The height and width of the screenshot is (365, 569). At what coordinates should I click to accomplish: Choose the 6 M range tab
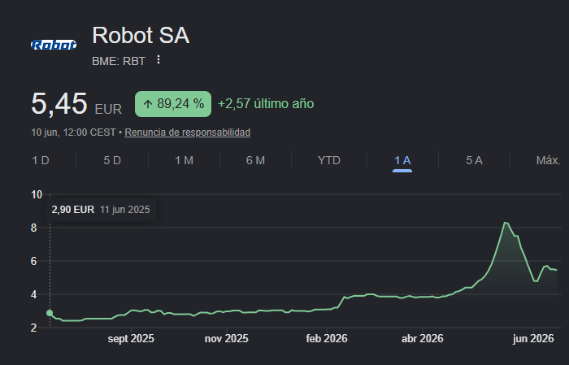(x=255, y=160)
